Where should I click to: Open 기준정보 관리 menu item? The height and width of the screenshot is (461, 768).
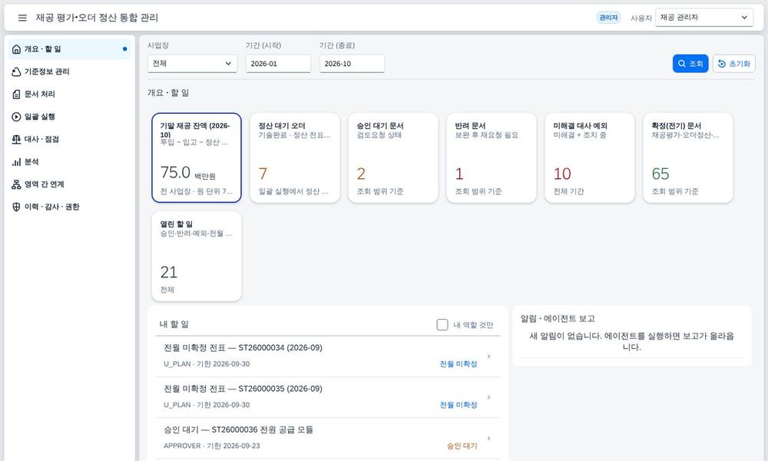coord(70,71)
